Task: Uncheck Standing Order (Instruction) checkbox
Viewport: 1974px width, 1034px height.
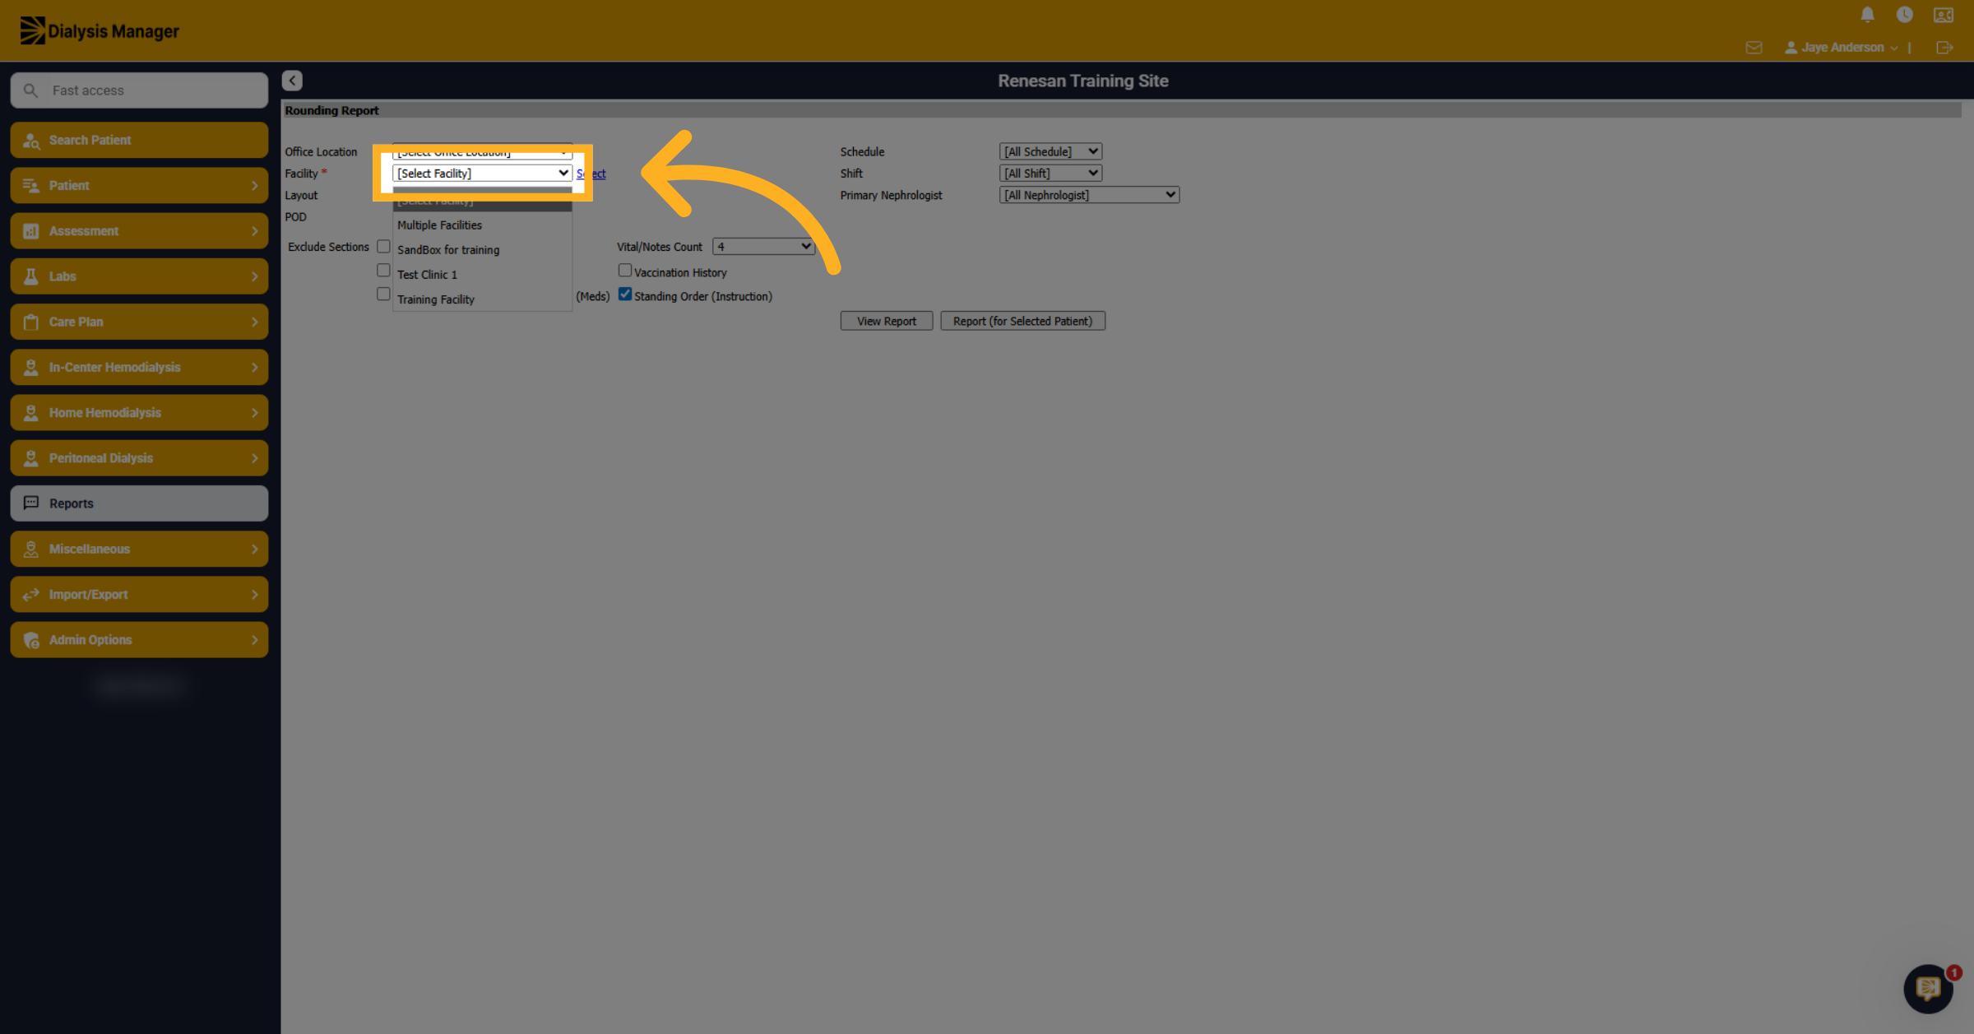Action: 625,294
